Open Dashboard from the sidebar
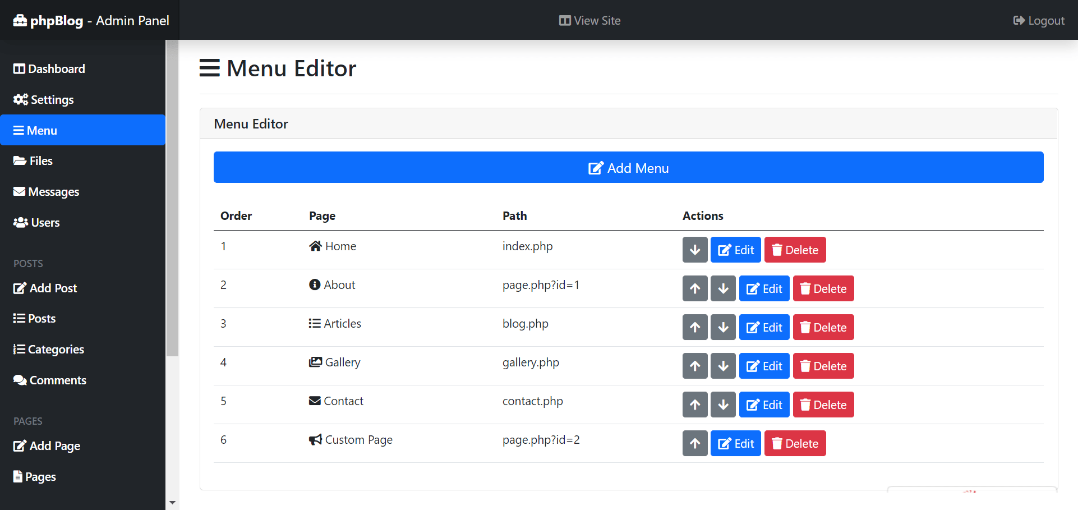 49,69
